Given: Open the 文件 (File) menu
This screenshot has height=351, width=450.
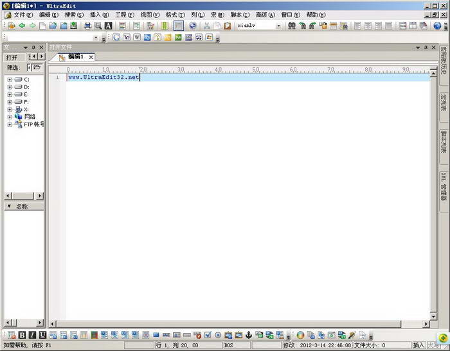Looking at the screenshot, I should point(23,14).
